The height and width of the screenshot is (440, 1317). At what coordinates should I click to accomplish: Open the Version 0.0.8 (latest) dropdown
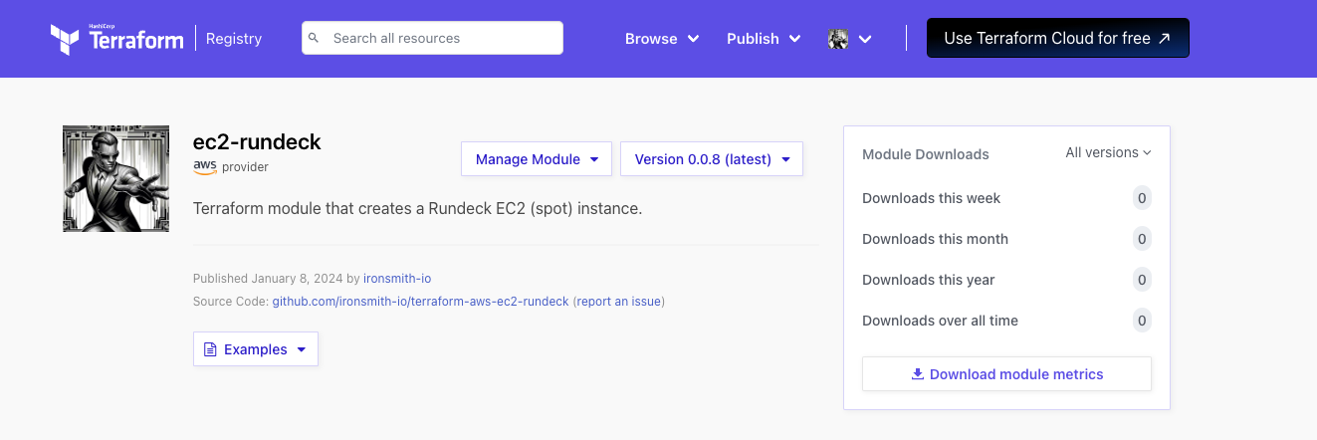pos(712,159)
